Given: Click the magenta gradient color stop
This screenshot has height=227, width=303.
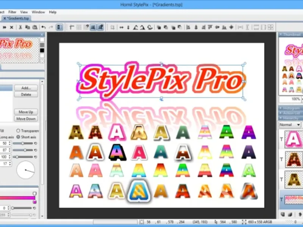Looking at the screenshot, I should click(x=34, y=202).
